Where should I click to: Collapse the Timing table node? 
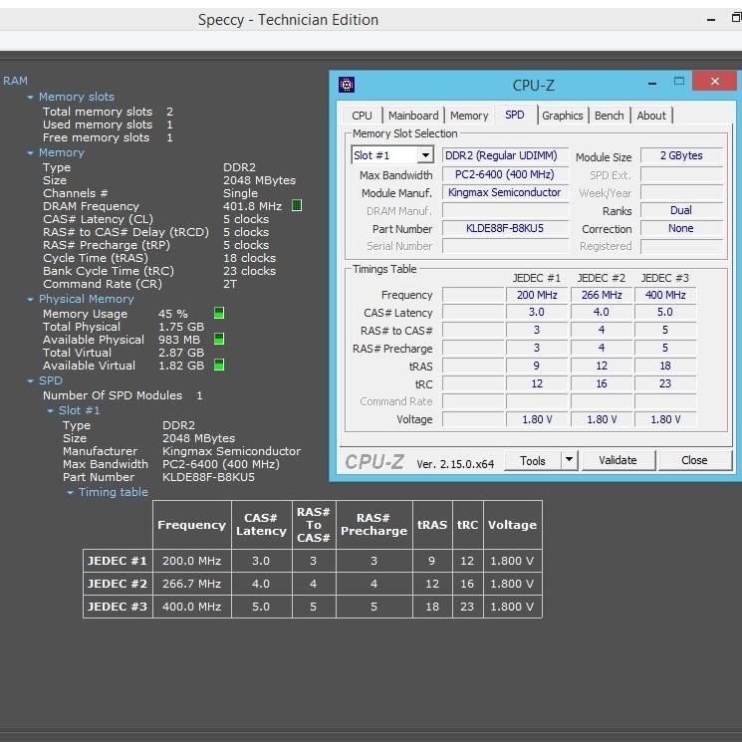click(x=70, y=493)
